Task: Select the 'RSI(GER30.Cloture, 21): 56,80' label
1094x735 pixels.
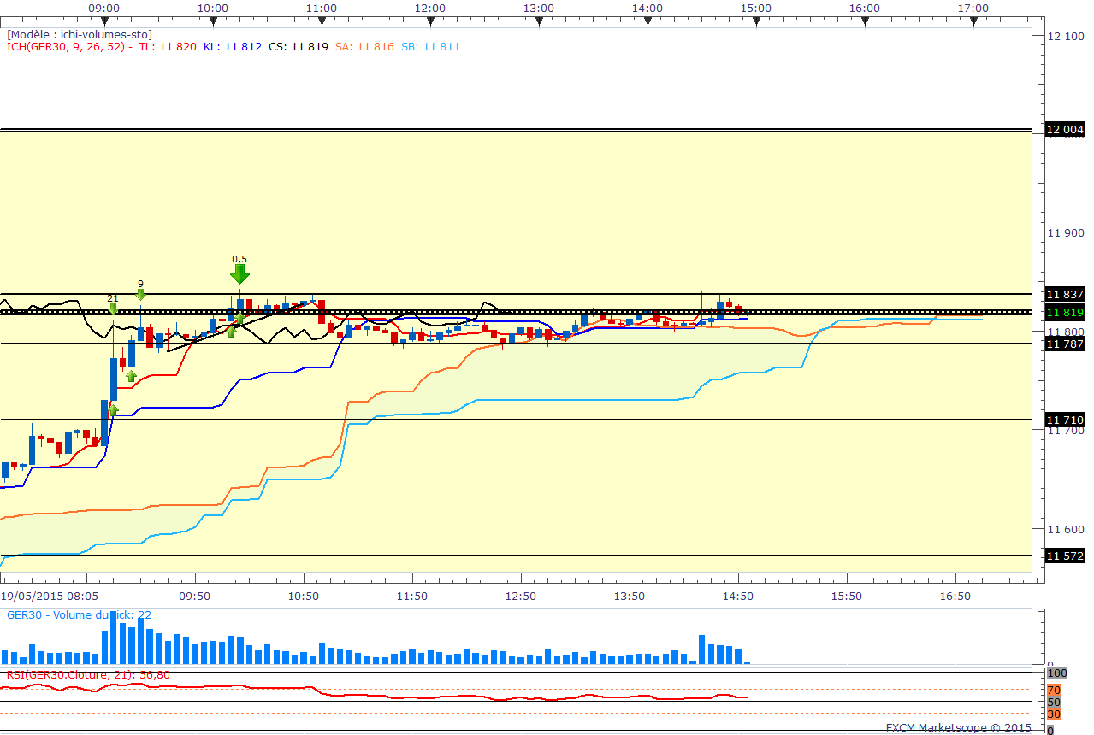Action: click(x=88, y=674)
